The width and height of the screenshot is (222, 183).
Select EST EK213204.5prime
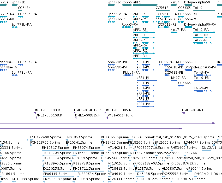tap(57, 153)
